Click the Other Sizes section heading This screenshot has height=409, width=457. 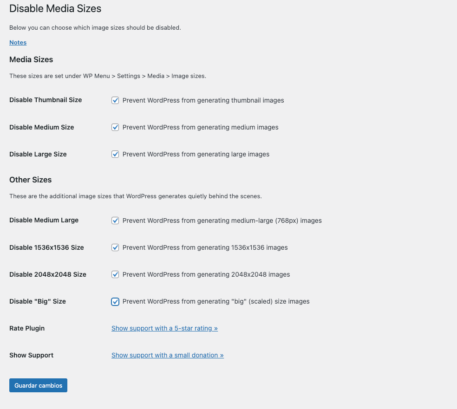[x=30, y=180]
